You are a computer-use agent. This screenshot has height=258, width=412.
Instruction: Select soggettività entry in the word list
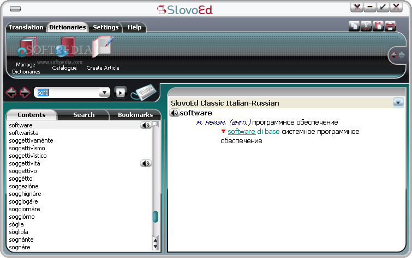coord(79,163)
